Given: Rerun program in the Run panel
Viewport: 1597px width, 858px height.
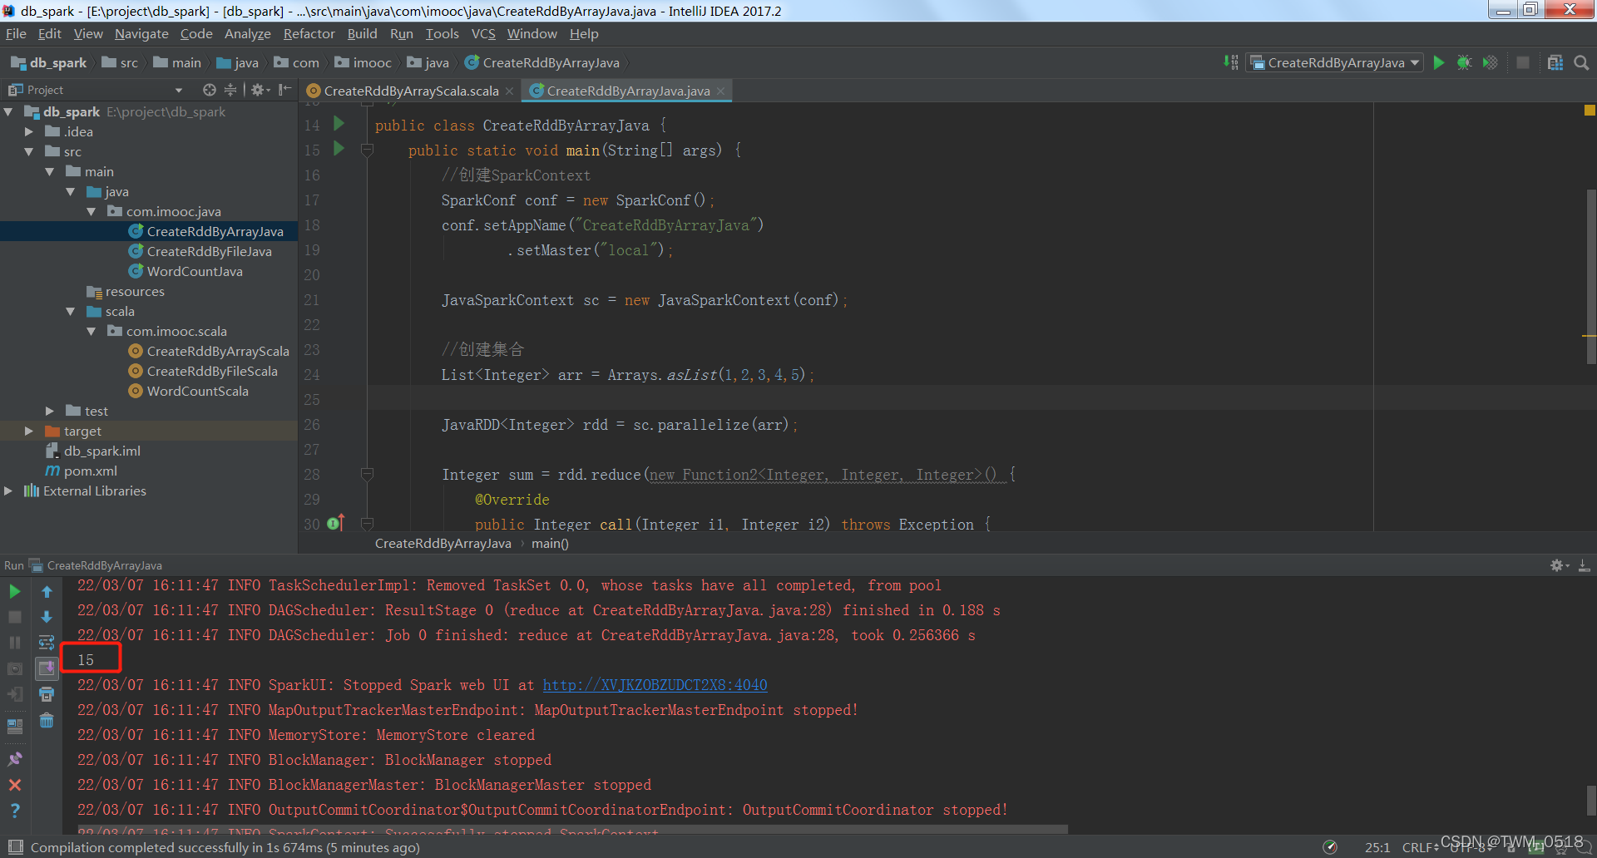Looking at the screenshot, I should (x=15, y=591).
